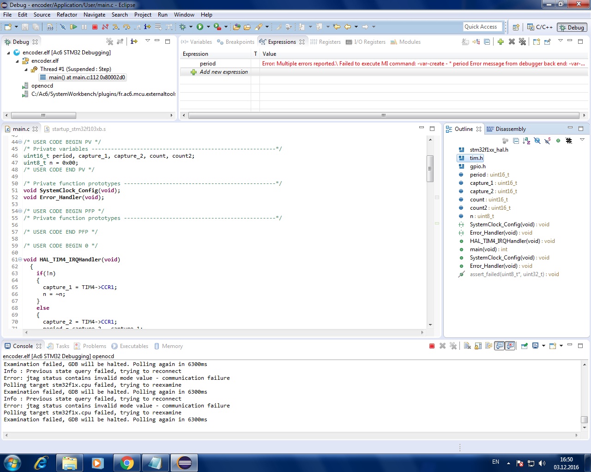Open the Refactor menu

click(x=67, y=15)
